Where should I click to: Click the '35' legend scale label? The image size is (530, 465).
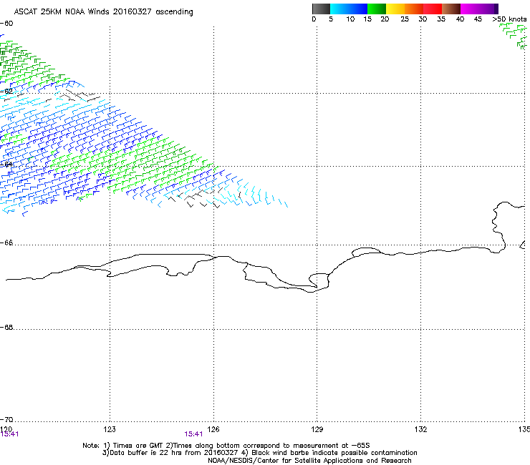point(441,19)
